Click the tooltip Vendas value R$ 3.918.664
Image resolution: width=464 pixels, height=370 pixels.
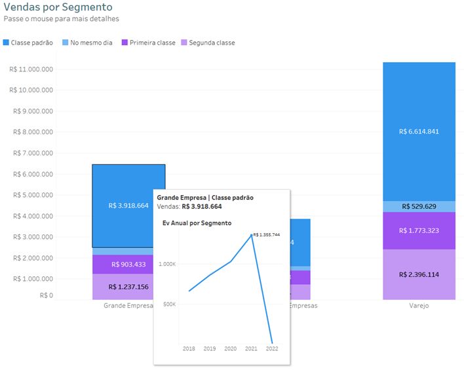202,206
